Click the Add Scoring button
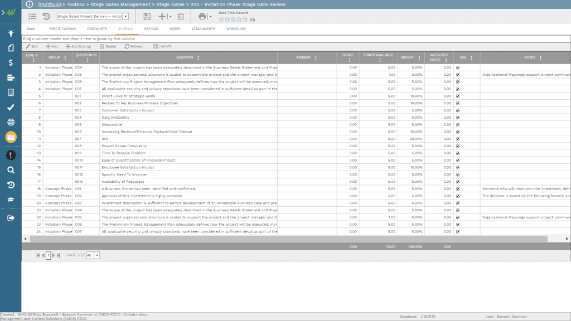 [78, 46]
